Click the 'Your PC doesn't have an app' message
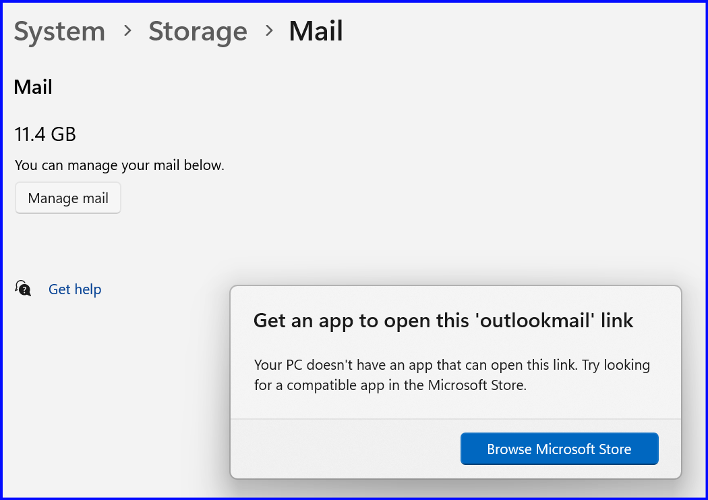Image resolution: width=708 pixels, height=500 pixels. (x=452, y=375)
